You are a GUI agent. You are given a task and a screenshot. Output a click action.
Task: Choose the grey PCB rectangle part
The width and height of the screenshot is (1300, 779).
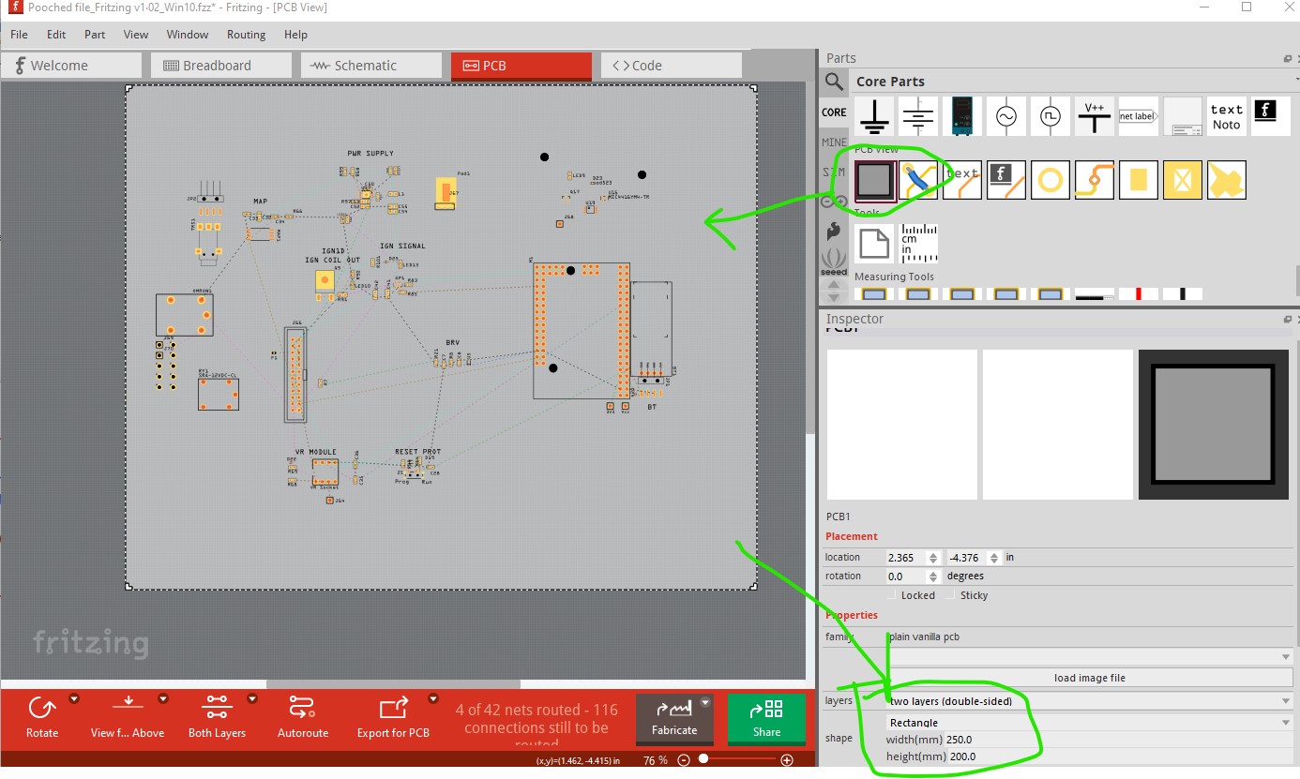(875, 180)
